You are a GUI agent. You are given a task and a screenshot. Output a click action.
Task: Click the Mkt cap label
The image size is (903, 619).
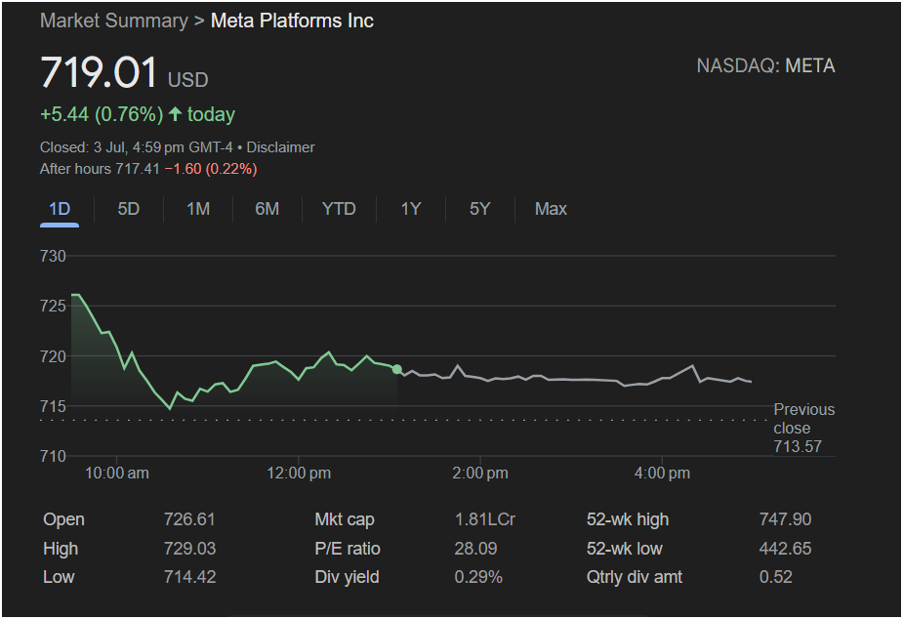pos(345,519)
